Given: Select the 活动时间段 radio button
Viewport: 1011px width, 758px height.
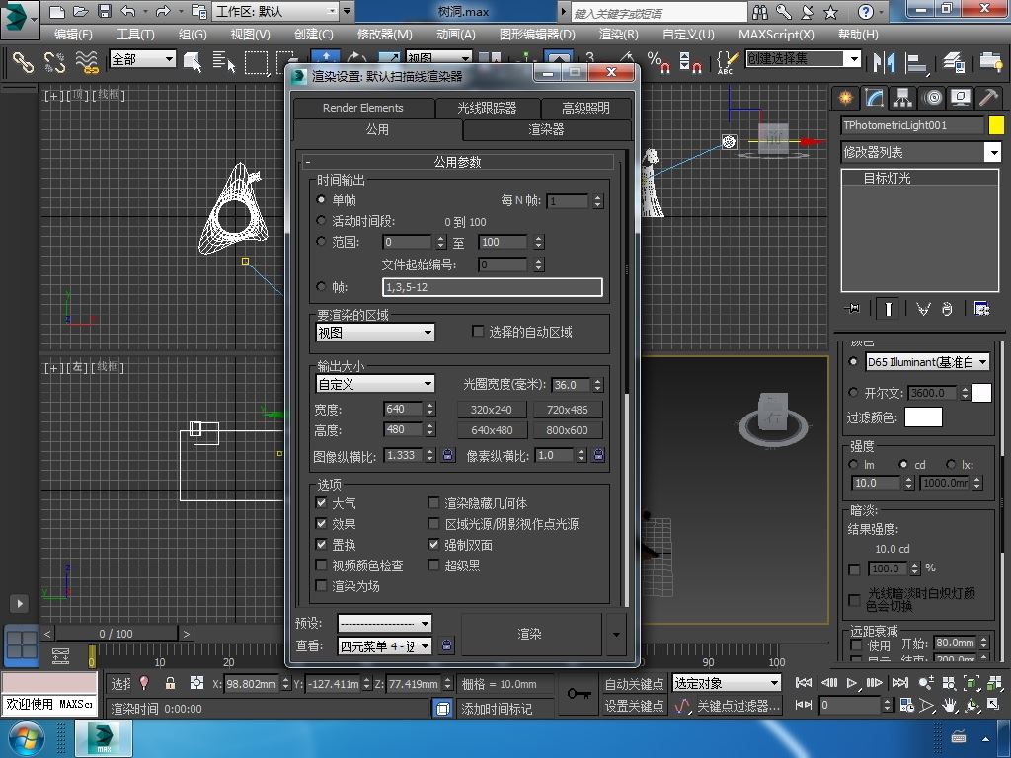Looking at the screenshot, I should tap(321, 221).
